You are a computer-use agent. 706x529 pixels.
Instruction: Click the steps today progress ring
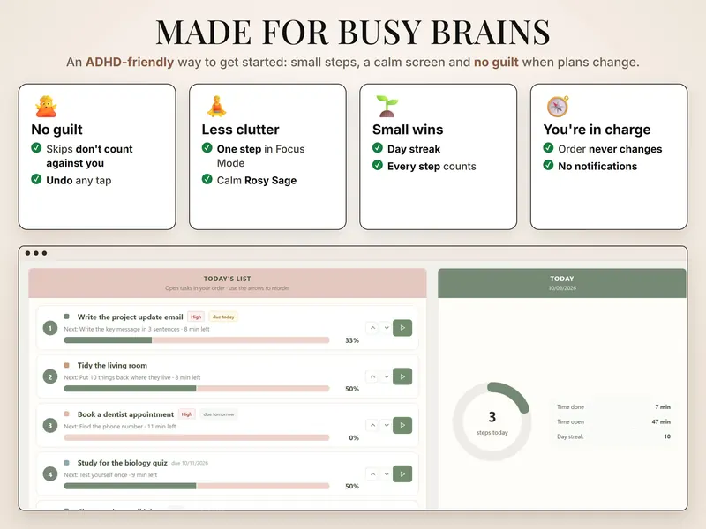[x=492, y=421]
